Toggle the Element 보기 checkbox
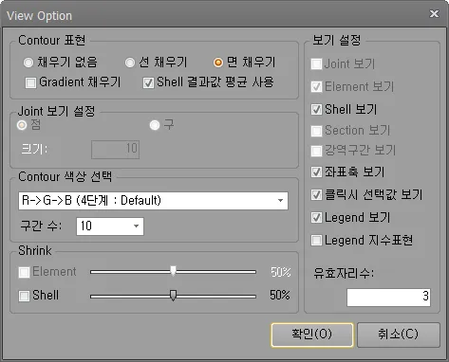449x362 pixels. click(x=316, y=86)
